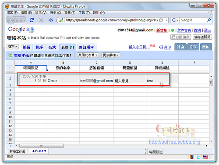Click the 分享 button
This screenshot has height=165, width=219.
193,47
